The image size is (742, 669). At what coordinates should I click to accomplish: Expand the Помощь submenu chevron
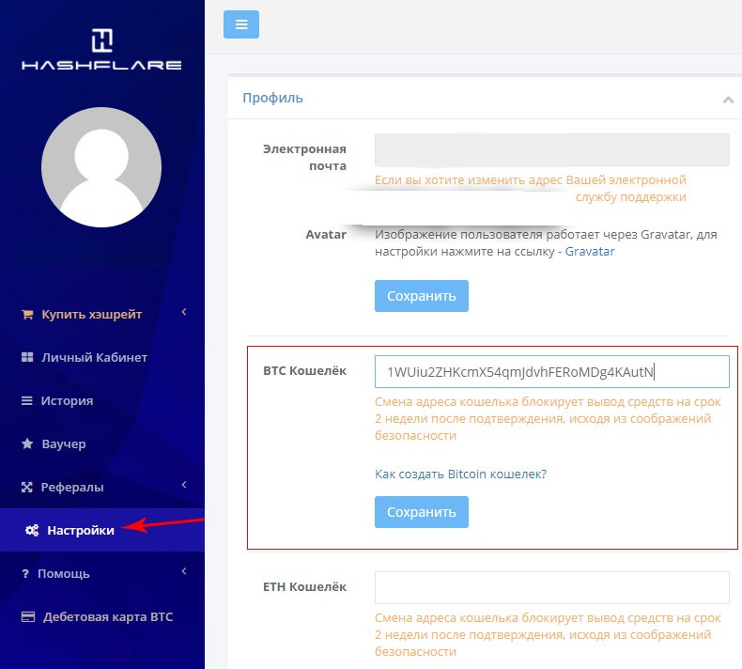pyautogui.click(x=184, y=571)
